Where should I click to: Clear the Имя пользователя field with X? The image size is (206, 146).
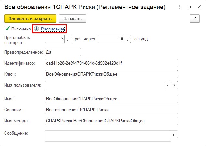coord(174,85)
